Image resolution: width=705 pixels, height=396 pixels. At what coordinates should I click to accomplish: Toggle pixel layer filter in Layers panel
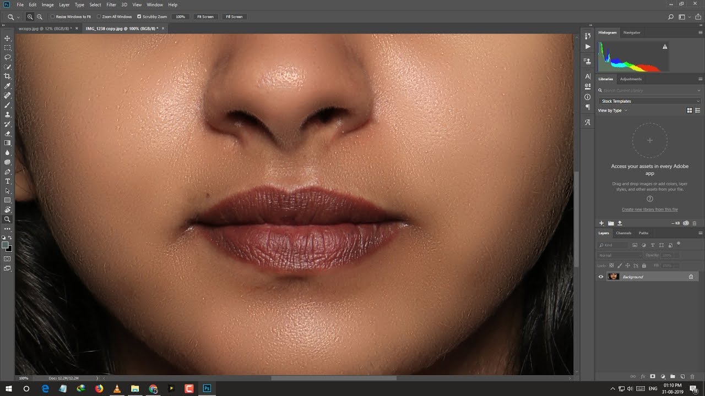(x=635, y=245)
